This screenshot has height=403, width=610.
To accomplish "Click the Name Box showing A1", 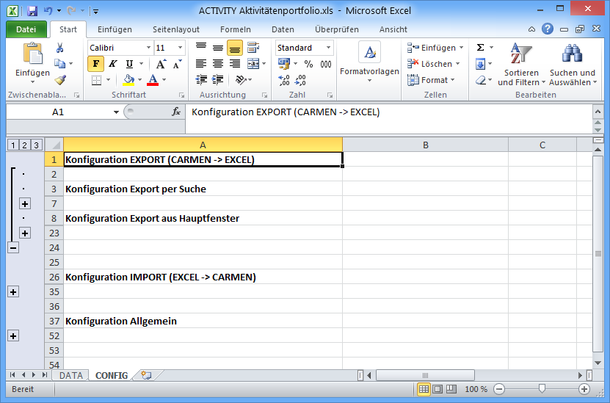I will [59, 112].
